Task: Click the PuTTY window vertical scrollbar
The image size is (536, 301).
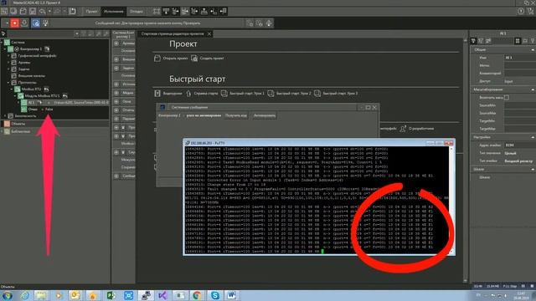Action: pos(451,200)
